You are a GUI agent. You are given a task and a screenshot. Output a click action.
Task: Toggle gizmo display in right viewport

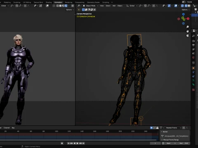pos(169,6)
